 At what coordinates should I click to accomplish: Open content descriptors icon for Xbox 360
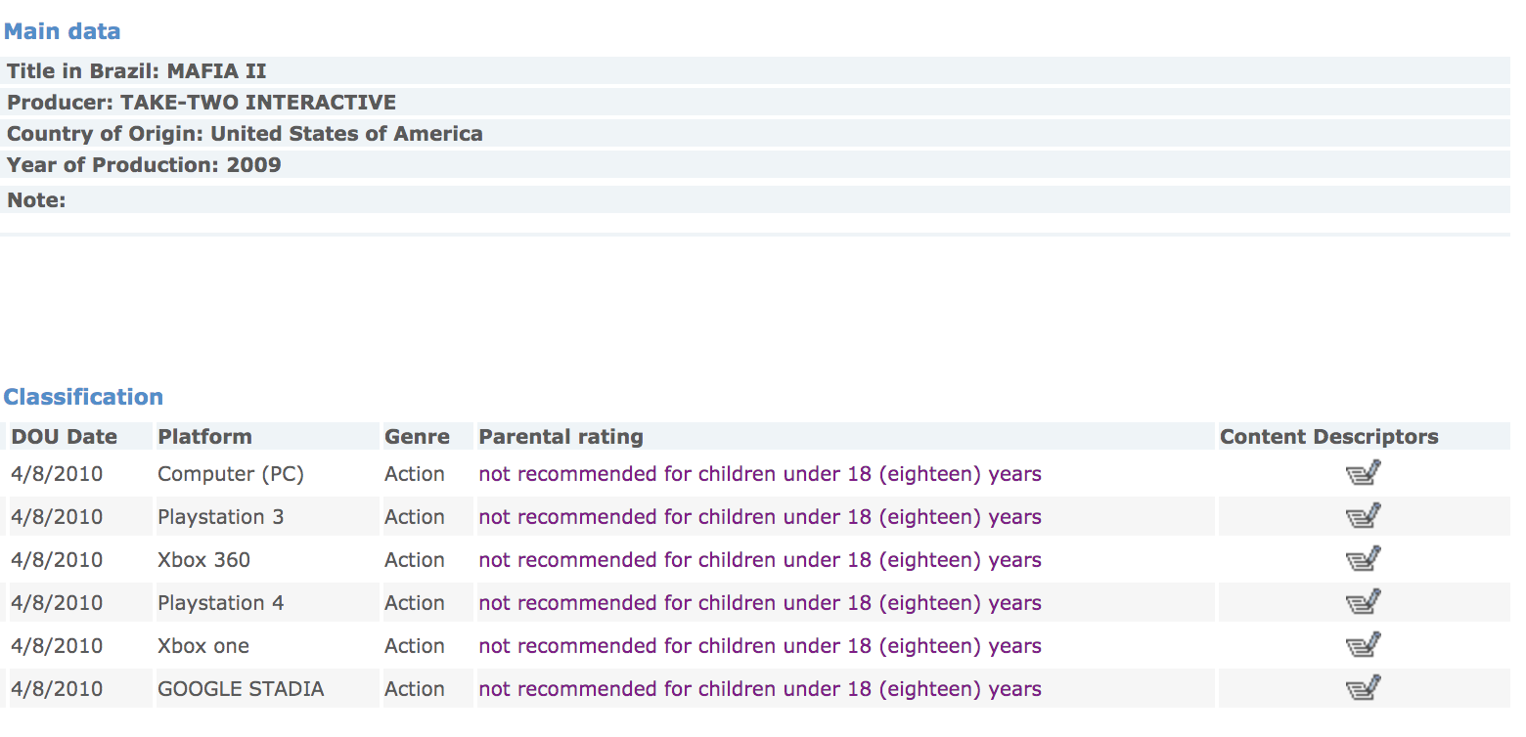pos(1363,560)
